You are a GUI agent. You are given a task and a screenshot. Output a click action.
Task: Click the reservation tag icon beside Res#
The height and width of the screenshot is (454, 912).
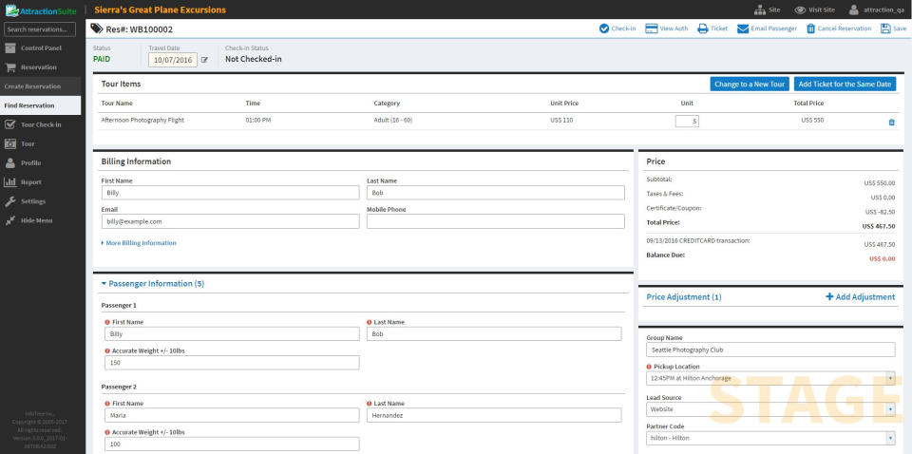97,28
